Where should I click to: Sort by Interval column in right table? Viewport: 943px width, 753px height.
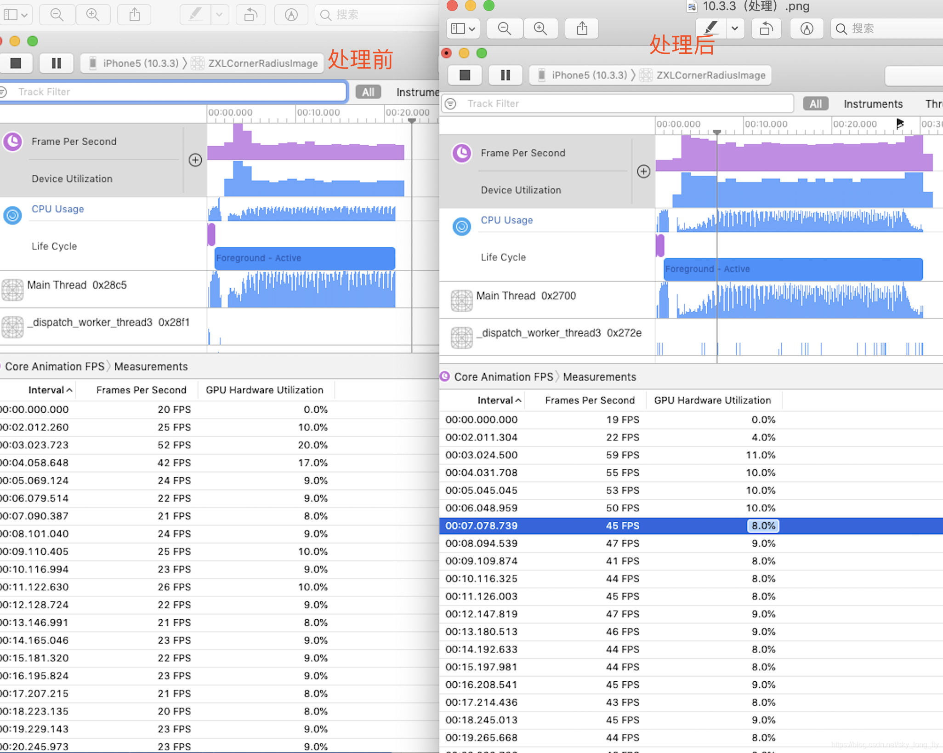[499, 400]
